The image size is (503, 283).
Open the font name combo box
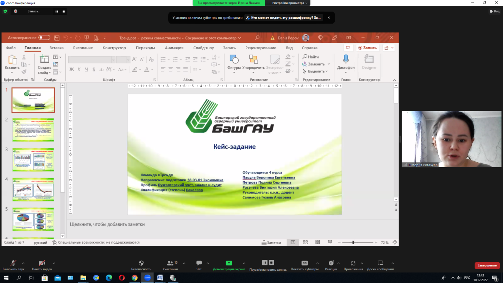click(x=92, y=59)
